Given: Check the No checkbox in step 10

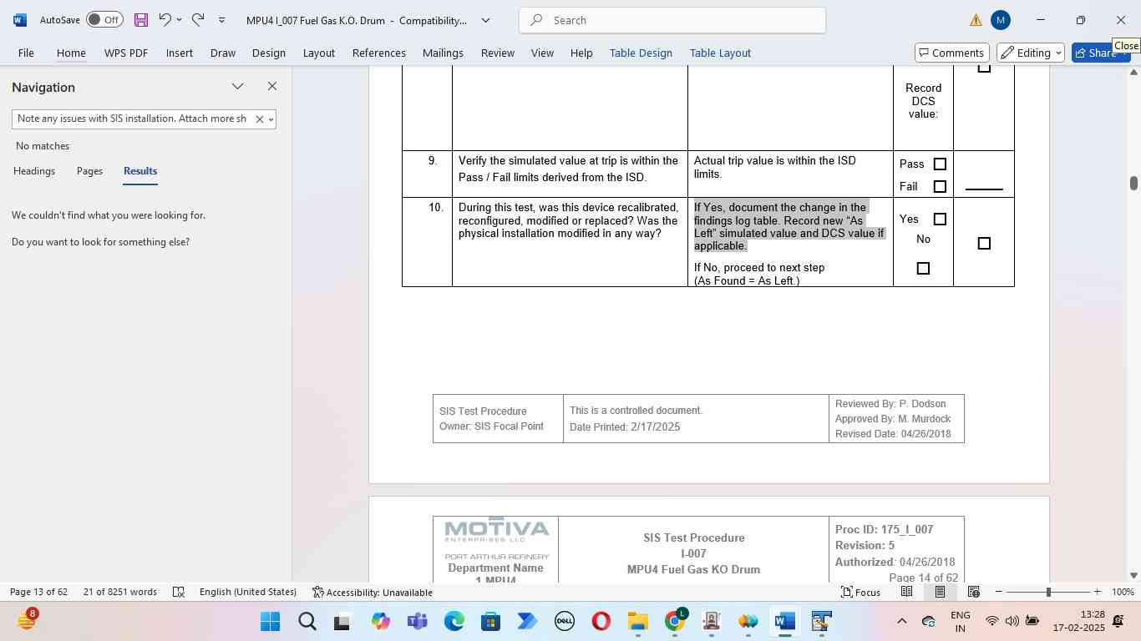Looking at the screenshot, I should point(923,269).
